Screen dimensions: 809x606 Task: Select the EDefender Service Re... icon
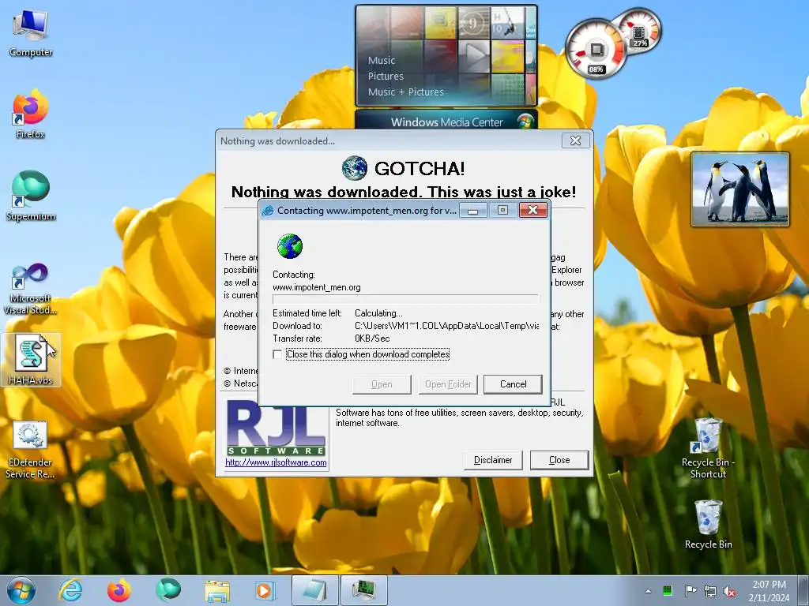pyautogui.click(x=30, y=450)
